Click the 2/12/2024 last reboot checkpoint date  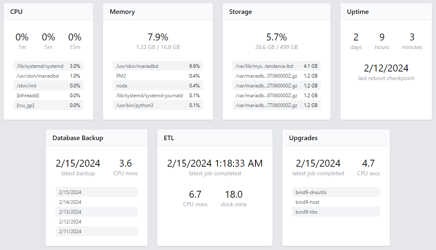click(386, 68)
